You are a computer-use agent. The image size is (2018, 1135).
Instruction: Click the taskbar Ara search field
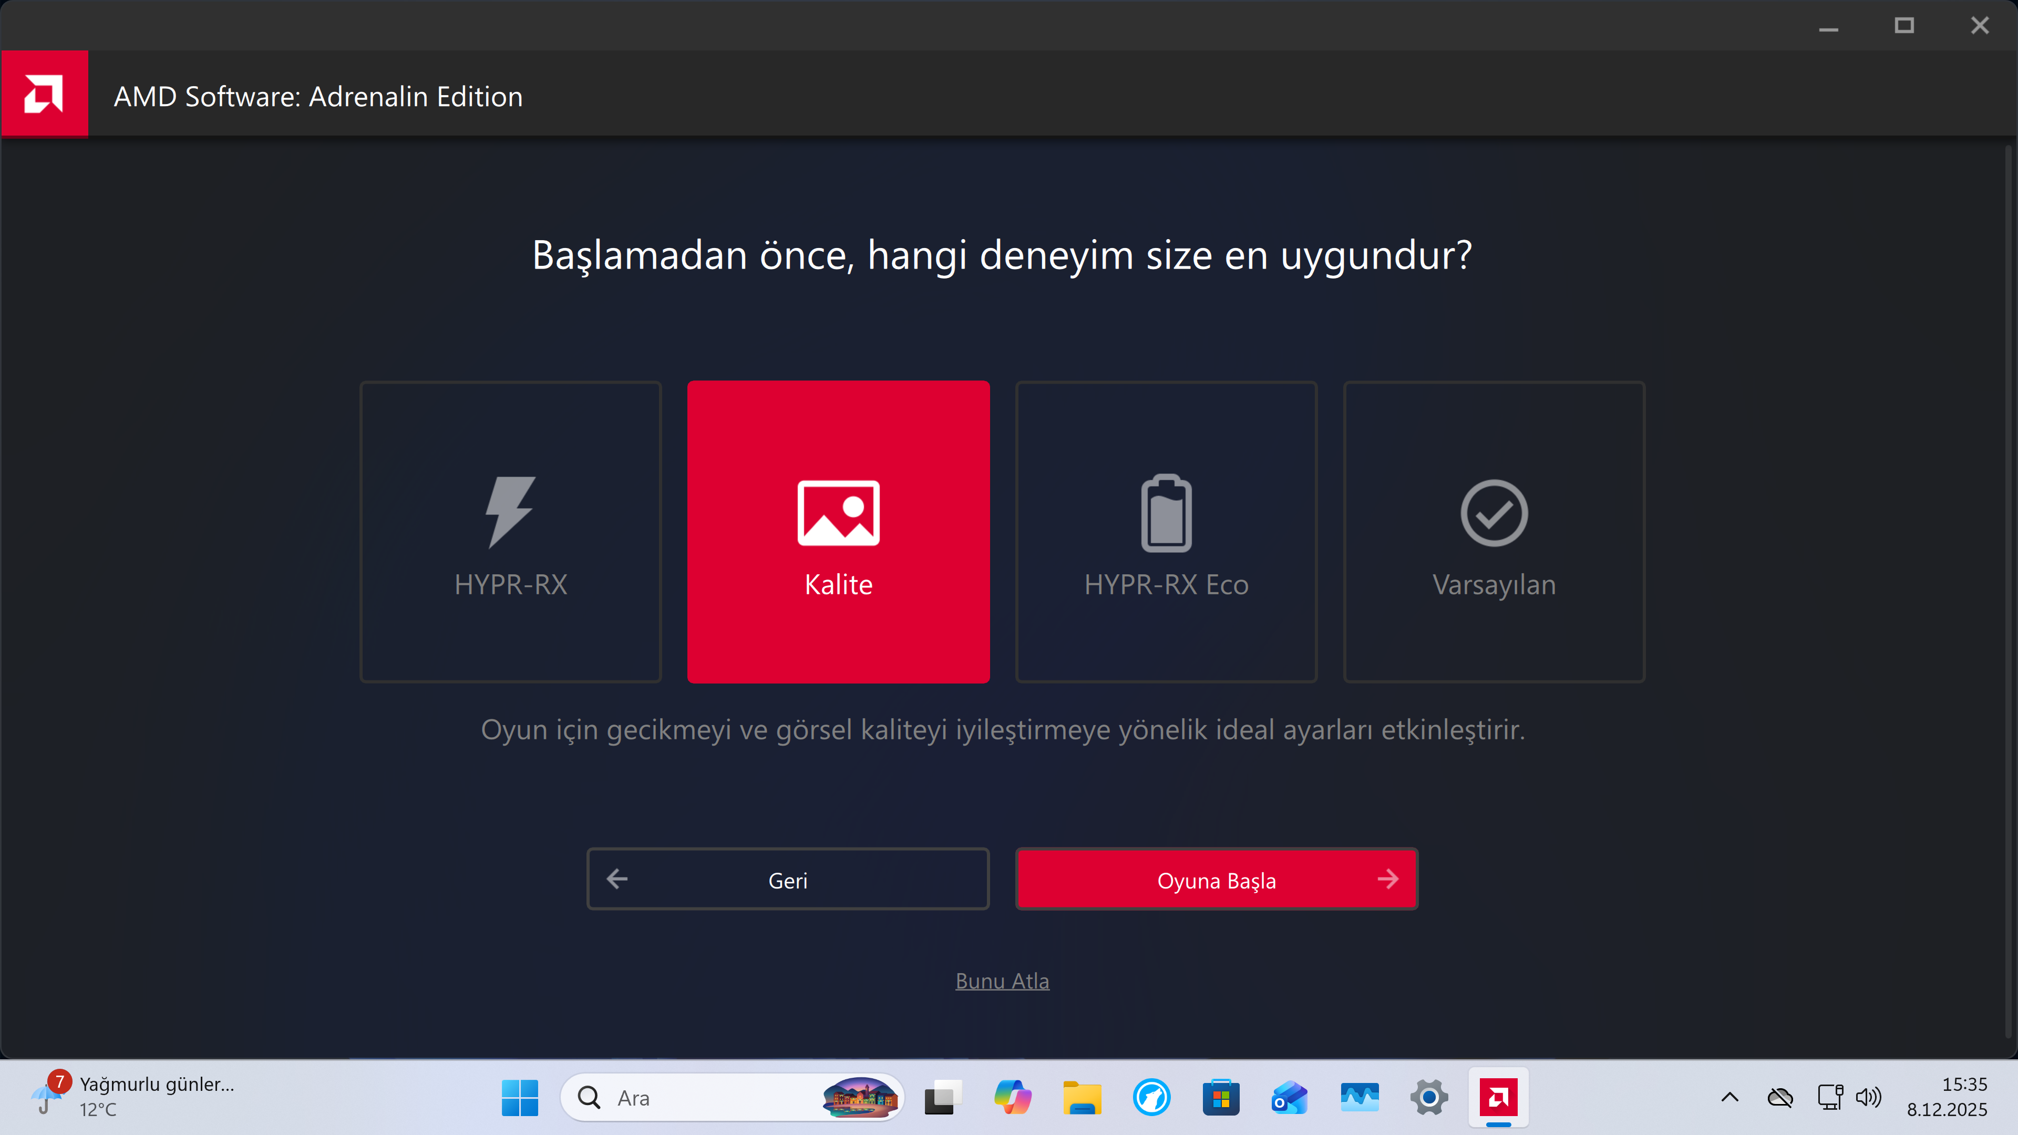tap(733, 1097)
